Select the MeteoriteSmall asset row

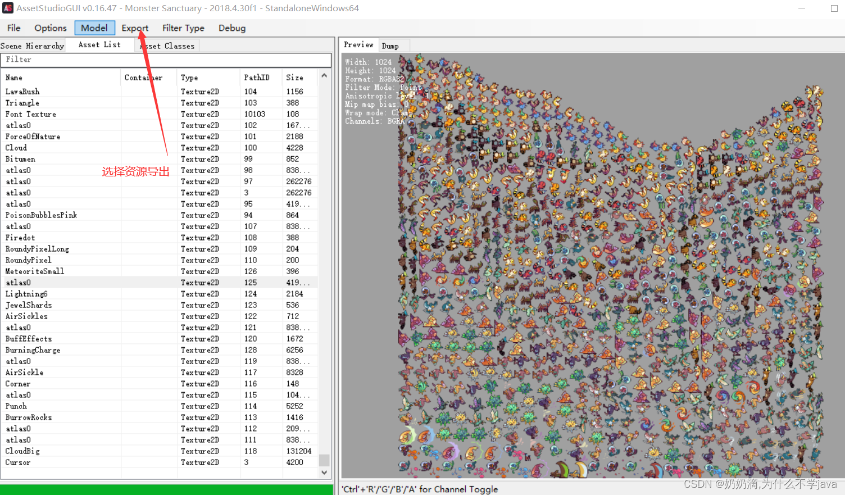160,271
